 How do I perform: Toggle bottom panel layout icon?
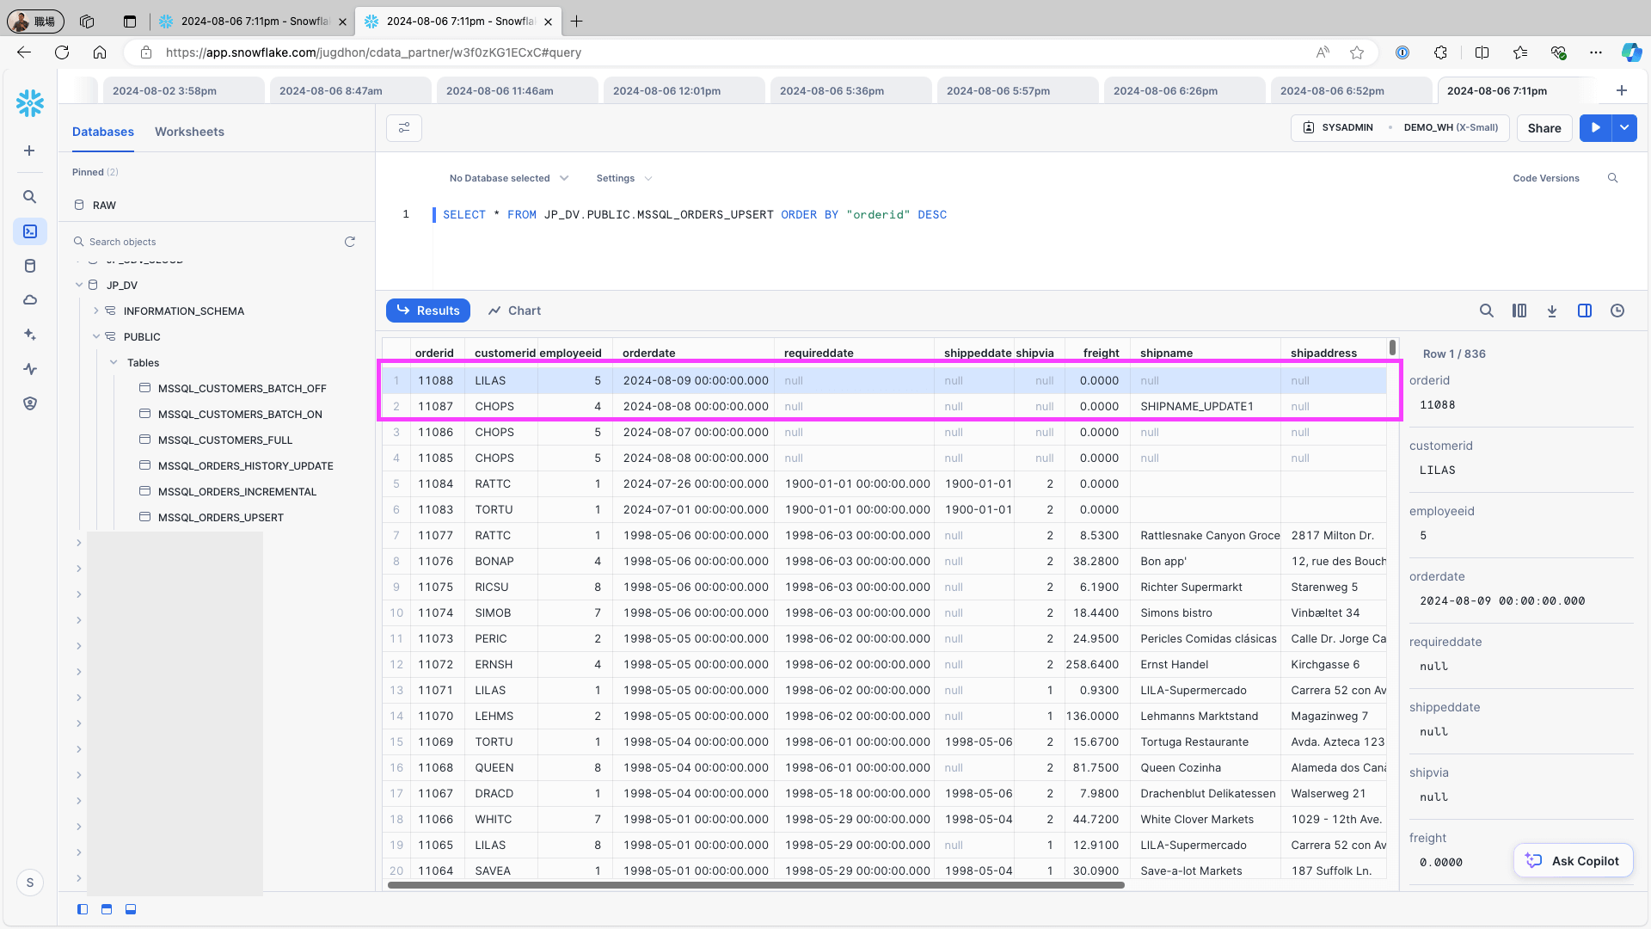point(131,909)
